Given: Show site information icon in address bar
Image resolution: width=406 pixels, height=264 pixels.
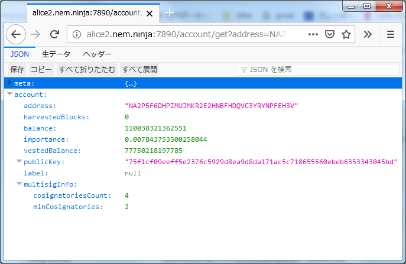Looking at the screenshot, I should (x=77, y=34).
